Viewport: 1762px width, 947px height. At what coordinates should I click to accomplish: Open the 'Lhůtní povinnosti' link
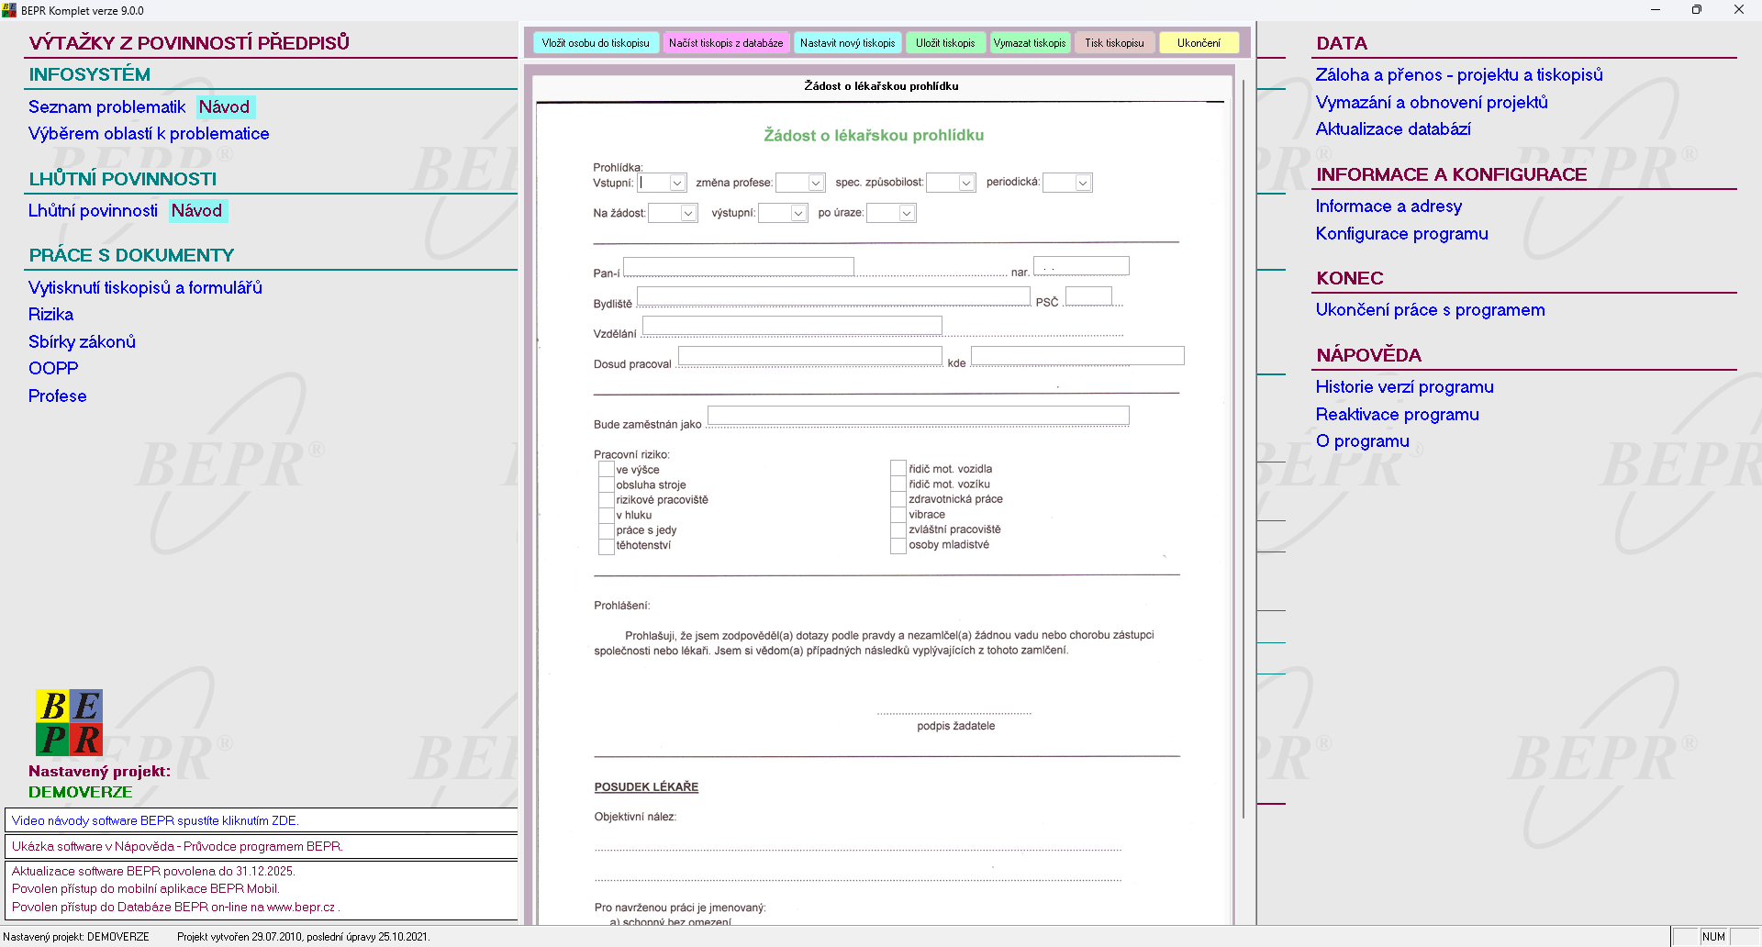tap(93, 210)
